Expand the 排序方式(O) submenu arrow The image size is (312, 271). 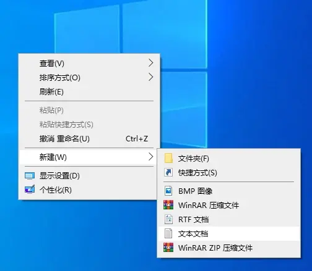[x=151, y=77]
